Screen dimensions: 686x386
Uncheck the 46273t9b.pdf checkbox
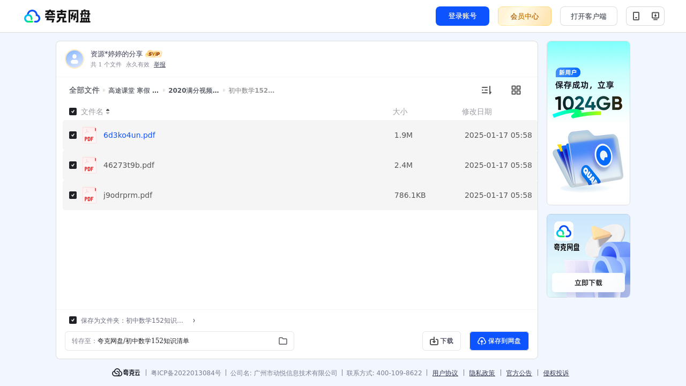coord(73,165)
